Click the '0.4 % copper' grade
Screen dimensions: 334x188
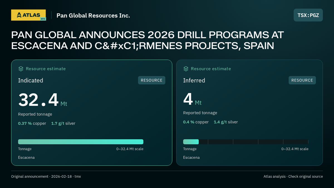196,122
